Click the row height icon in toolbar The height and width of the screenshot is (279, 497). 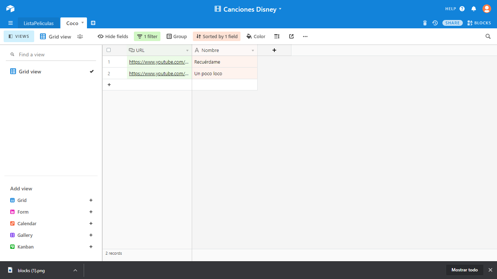(x=277, y=36)
